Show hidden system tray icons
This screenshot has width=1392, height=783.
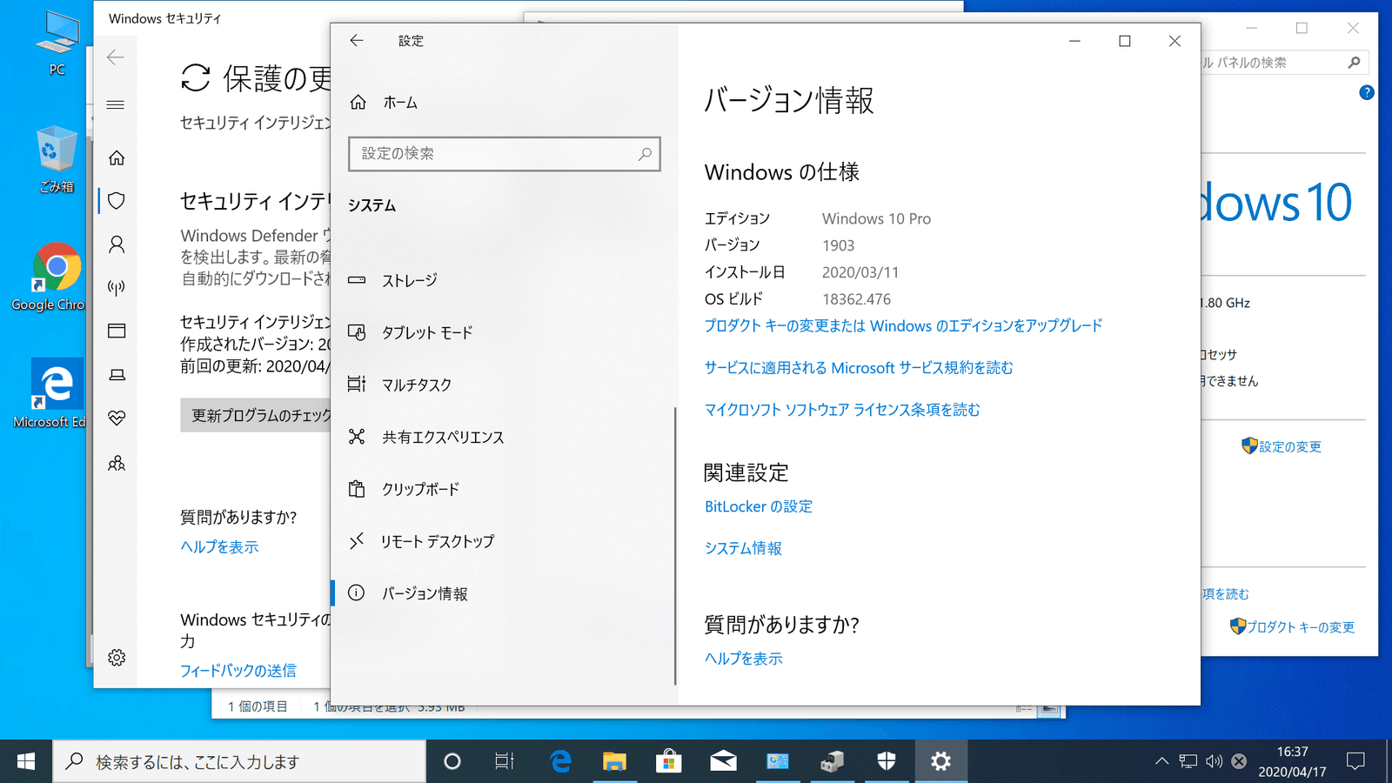pos(1161,761)
